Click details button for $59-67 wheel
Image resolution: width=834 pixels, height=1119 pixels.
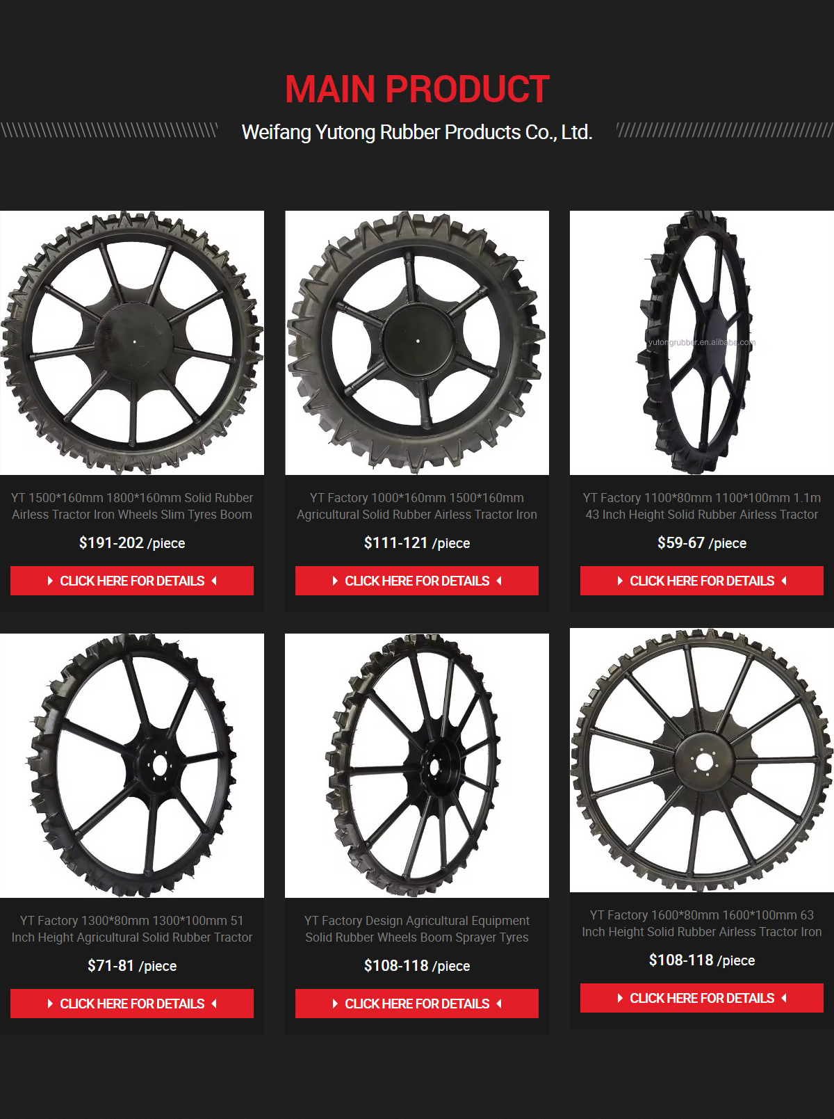(702, 581)
